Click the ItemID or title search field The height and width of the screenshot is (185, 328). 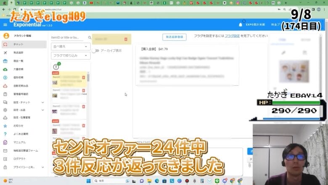point(67,38)
